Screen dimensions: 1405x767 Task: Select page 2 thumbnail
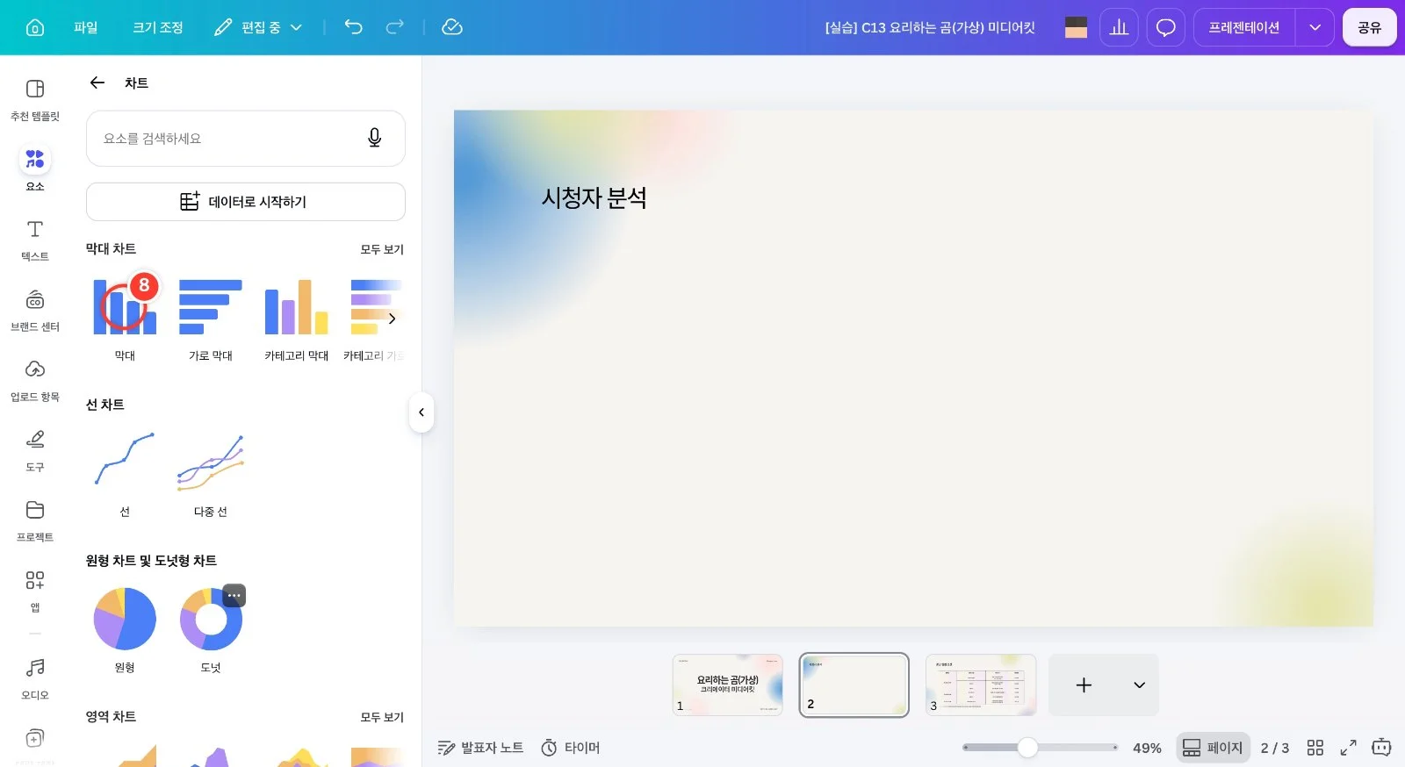click(x=854, y=685)
